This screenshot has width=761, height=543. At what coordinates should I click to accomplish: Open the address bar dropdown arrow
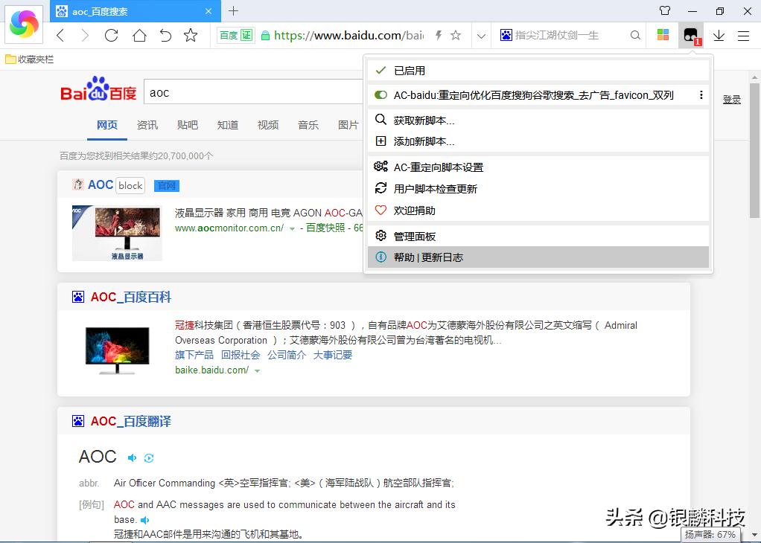(x=481, y=35)
